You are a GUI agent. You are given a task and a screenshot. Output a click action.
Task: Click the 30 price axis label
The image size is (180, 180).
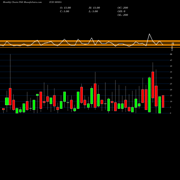pos(171,78)
